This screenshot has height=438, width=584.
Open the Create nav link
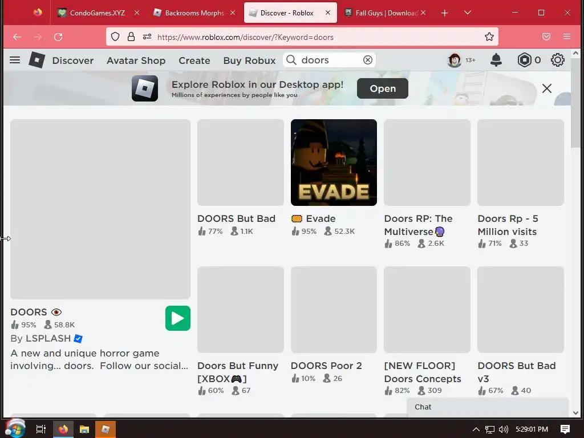point(194,60)
